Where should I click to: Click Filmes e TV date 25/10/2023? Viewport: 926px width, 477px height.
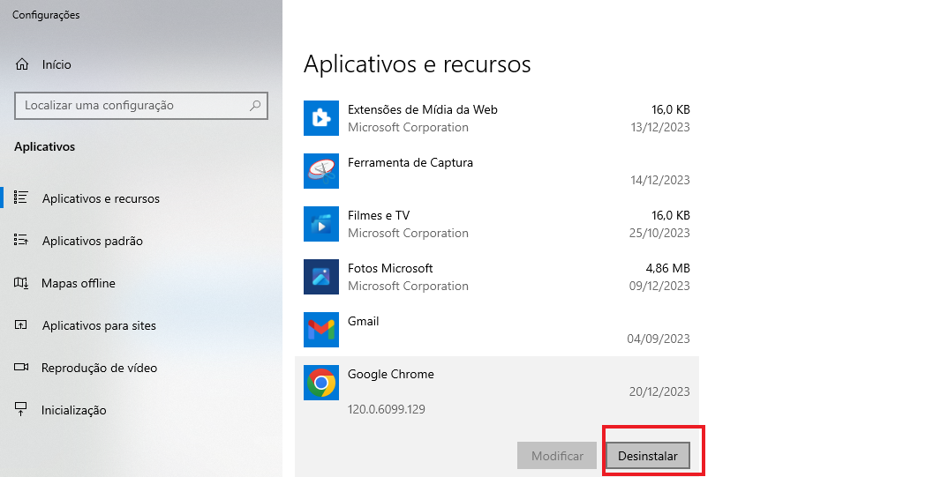(x=659, y=233)
